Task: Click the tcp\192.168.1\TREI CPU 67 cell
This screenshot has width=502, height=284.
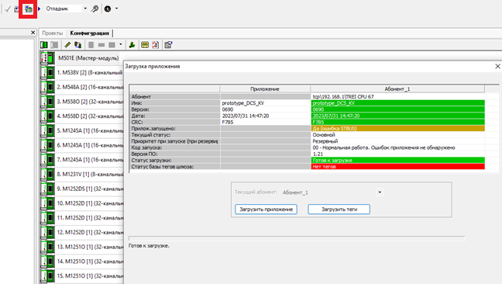Action: [397, 96]
